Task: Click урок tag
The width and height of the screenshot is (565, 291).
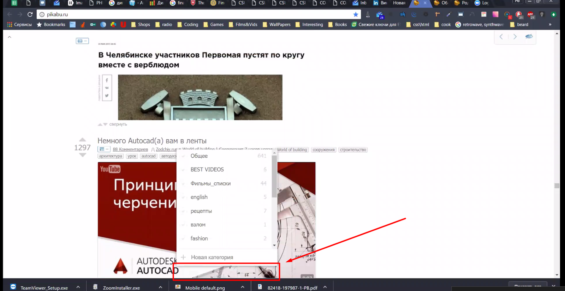Action: (x=132, y=156)
